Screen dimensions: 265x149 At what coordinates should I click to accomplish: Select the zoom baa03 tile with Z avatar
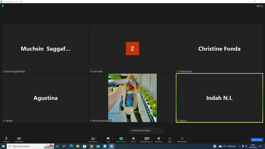pos(132,49)
